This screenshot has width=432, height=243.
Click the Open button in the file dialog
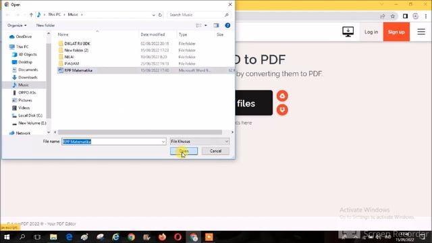pos(184,151)
